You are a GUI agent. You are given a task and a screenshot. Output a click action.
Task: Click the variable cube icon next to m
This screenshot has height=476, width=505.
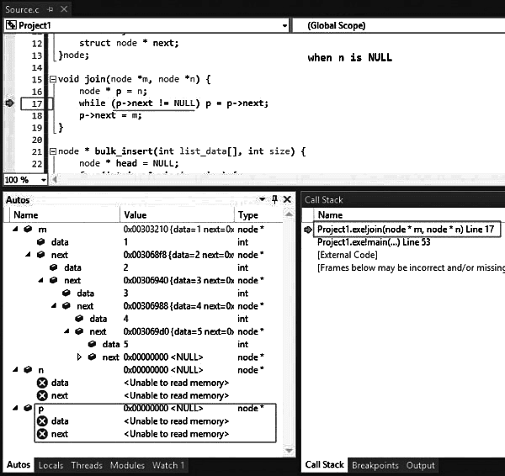click(28, 230)
